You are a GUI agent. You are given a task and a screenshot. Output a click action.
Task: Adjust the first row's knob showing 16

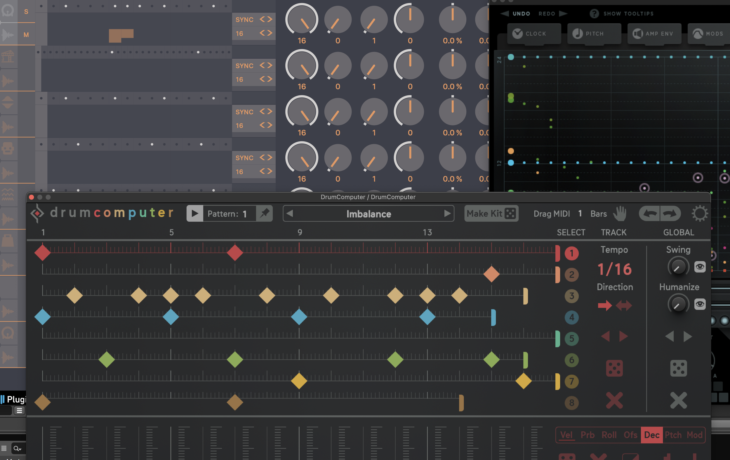tap(302, 20)
